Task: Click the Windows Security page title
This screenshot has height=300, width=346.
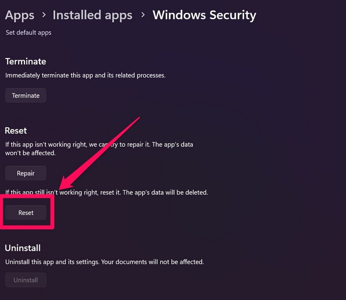Action: [204, 15]
